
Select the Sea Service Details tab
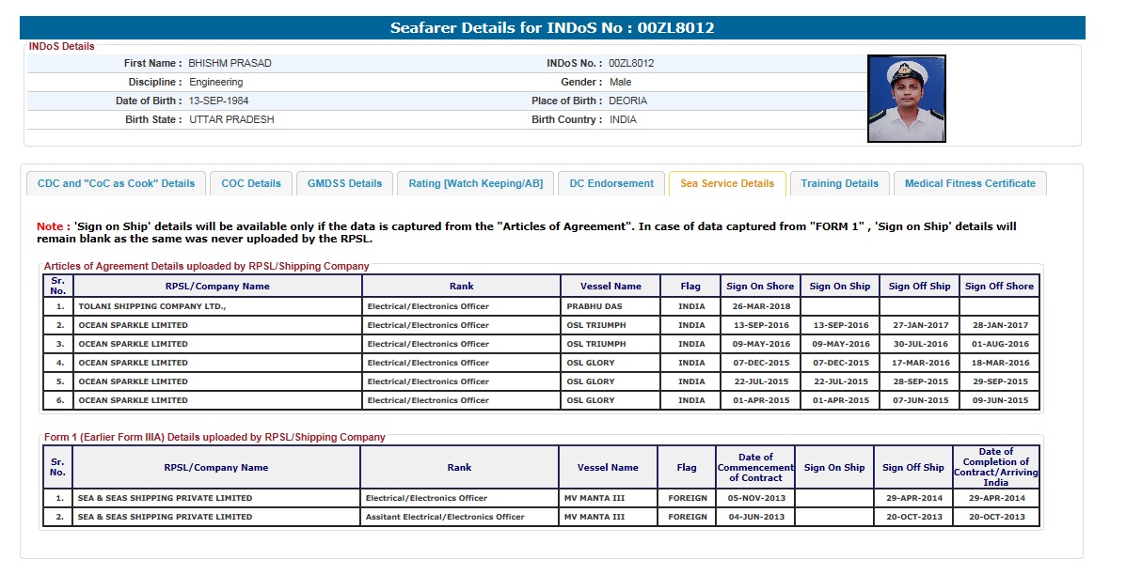(x=727, y=183)
